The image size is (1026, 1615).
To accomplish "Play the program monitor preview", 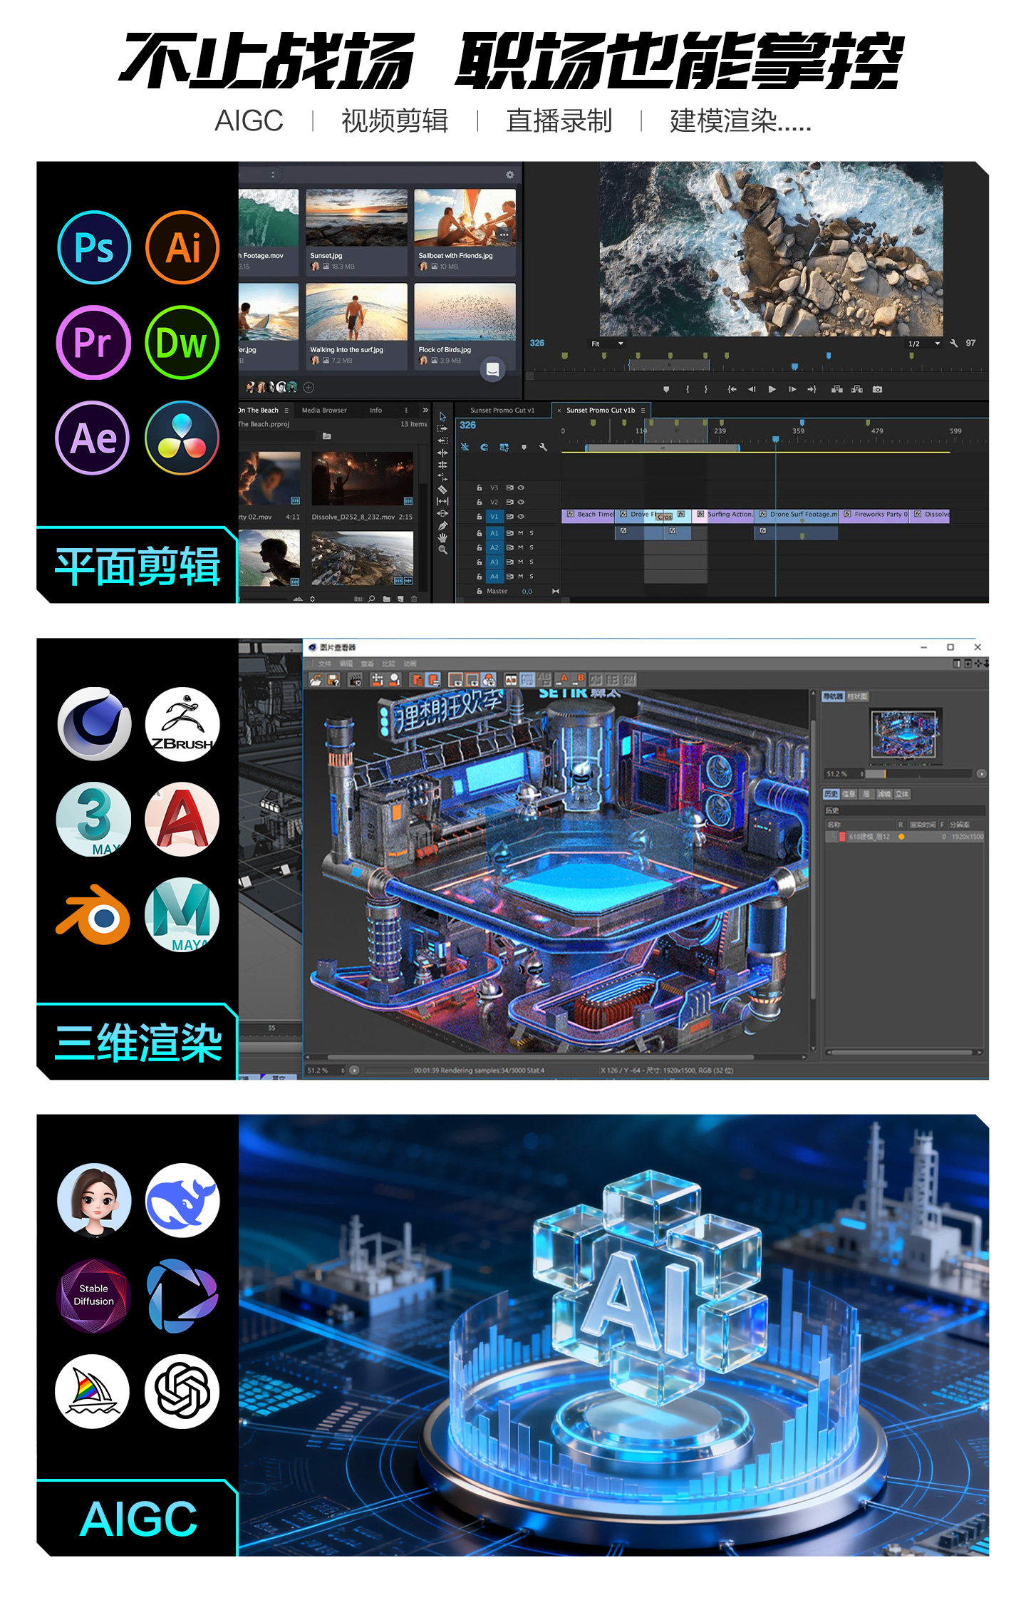I will pos(772,389).
